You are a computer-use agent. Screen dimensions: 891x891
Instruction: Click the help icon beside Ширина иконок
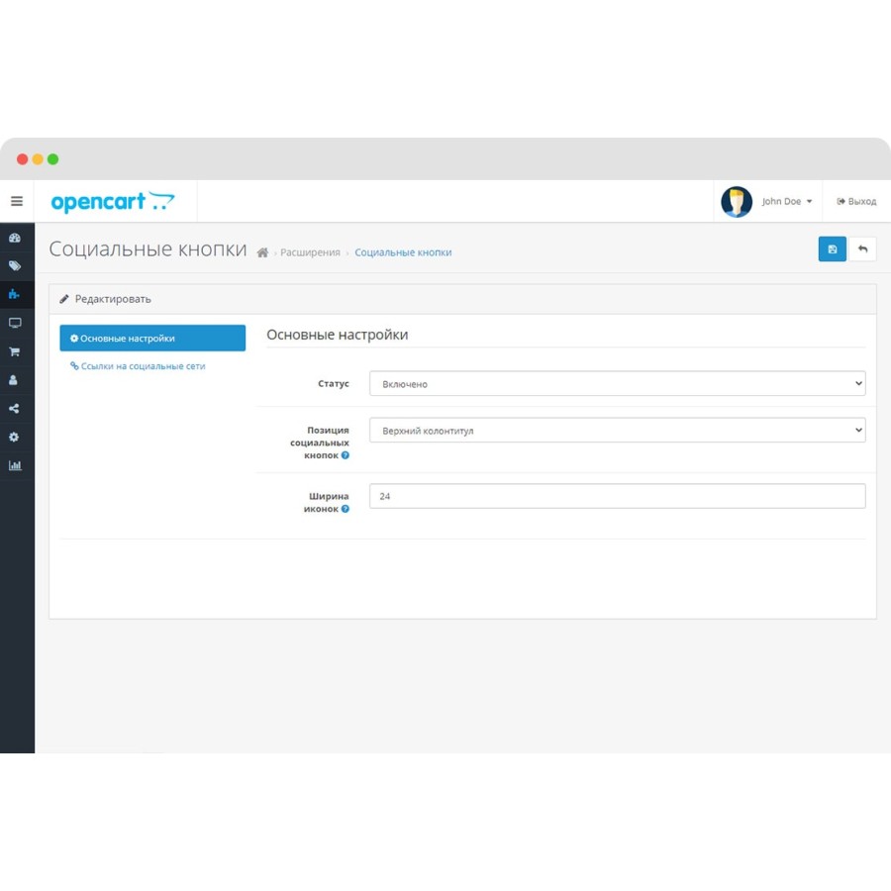[345, 509]
